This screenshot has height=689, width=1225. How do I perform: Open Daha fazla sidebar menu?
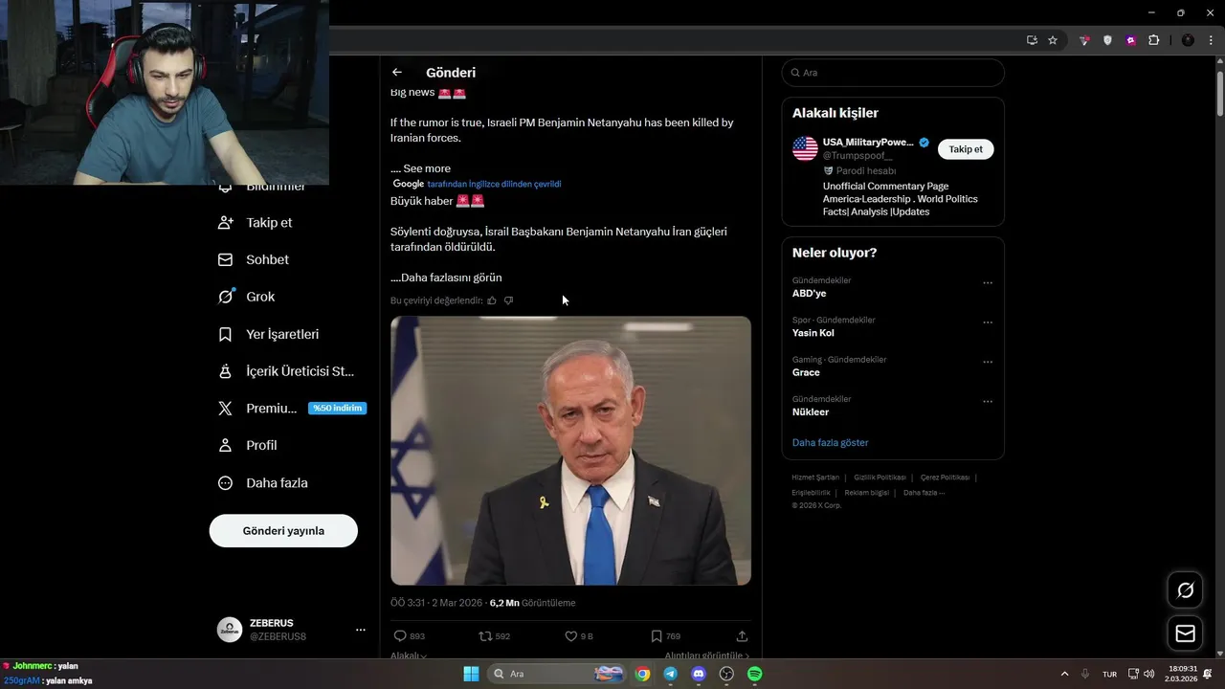pos(263,483)
